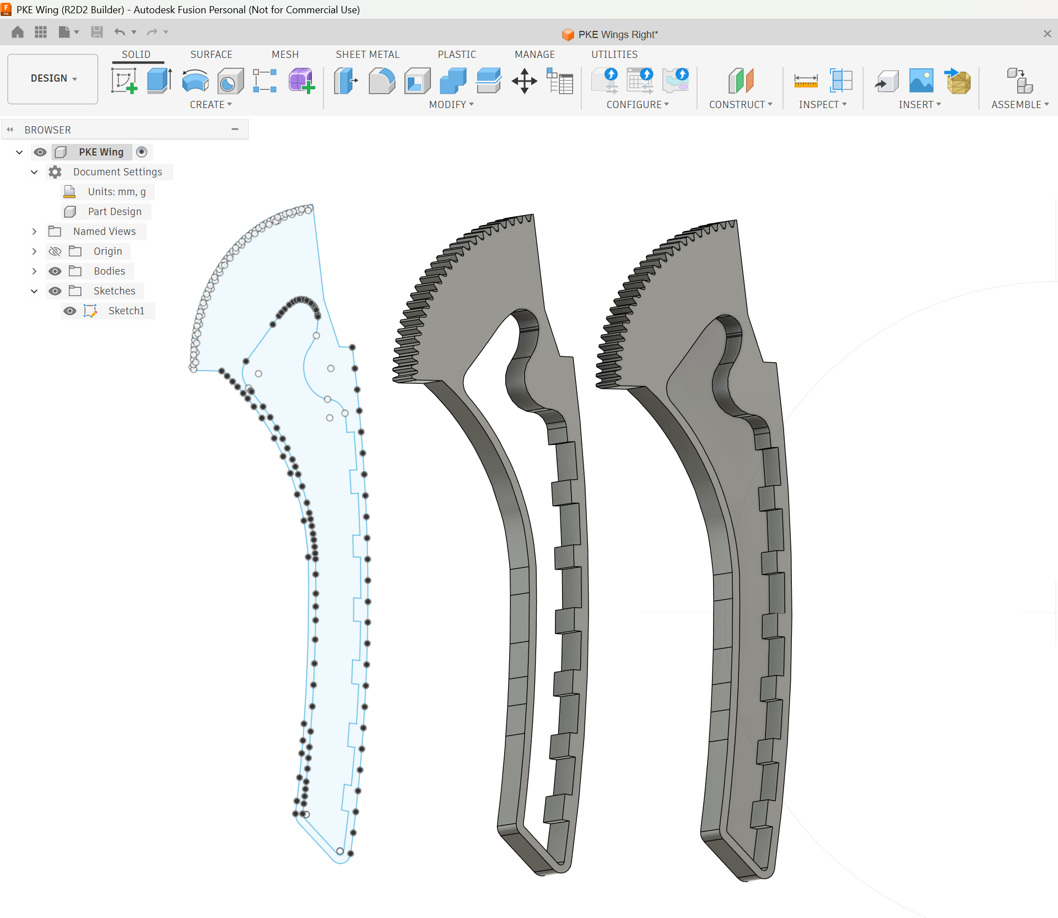
Task: Select the Extrude tool
Action: pyautogui.click(x=159, y=81)
